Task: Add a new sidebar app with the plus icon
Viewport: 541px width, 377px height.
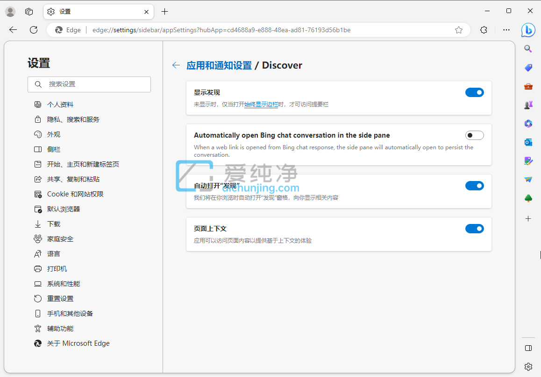Action: point(528,218)
